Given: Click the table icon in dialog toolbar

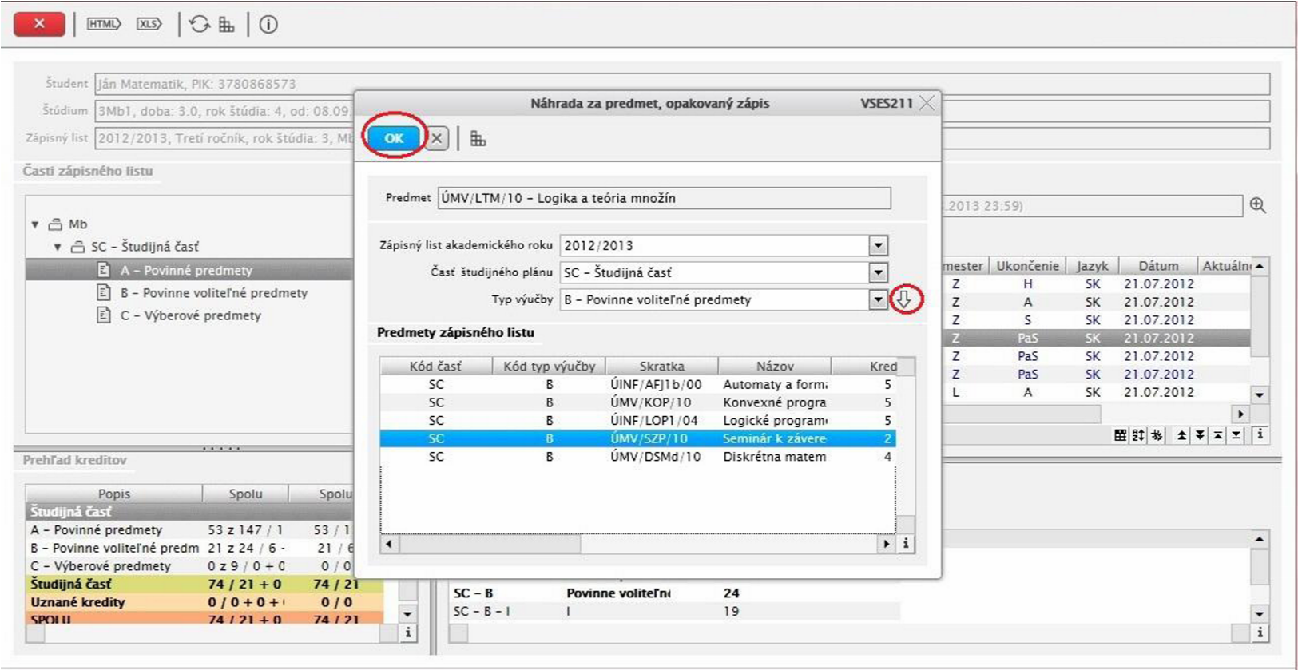Looking at the screenshot, I should pos(478,139).
